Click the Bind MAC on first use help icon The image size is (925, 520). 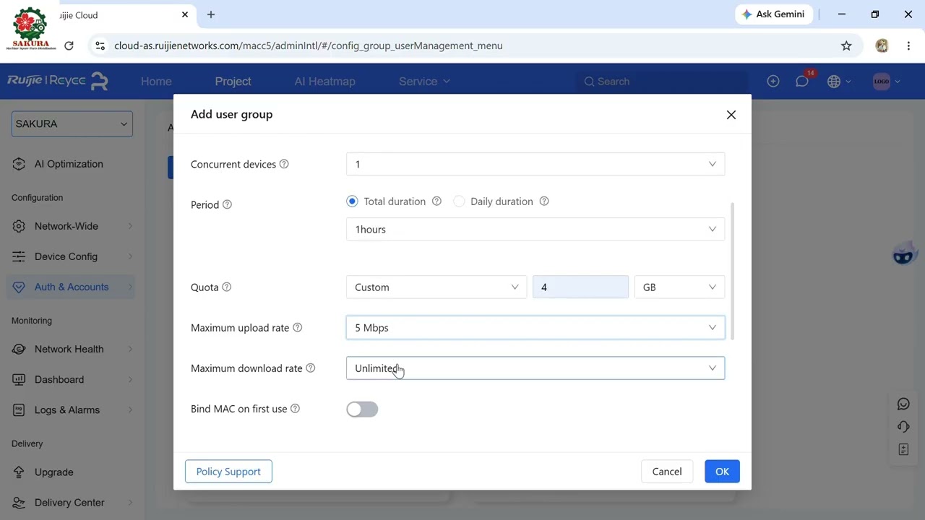point(295,409)
